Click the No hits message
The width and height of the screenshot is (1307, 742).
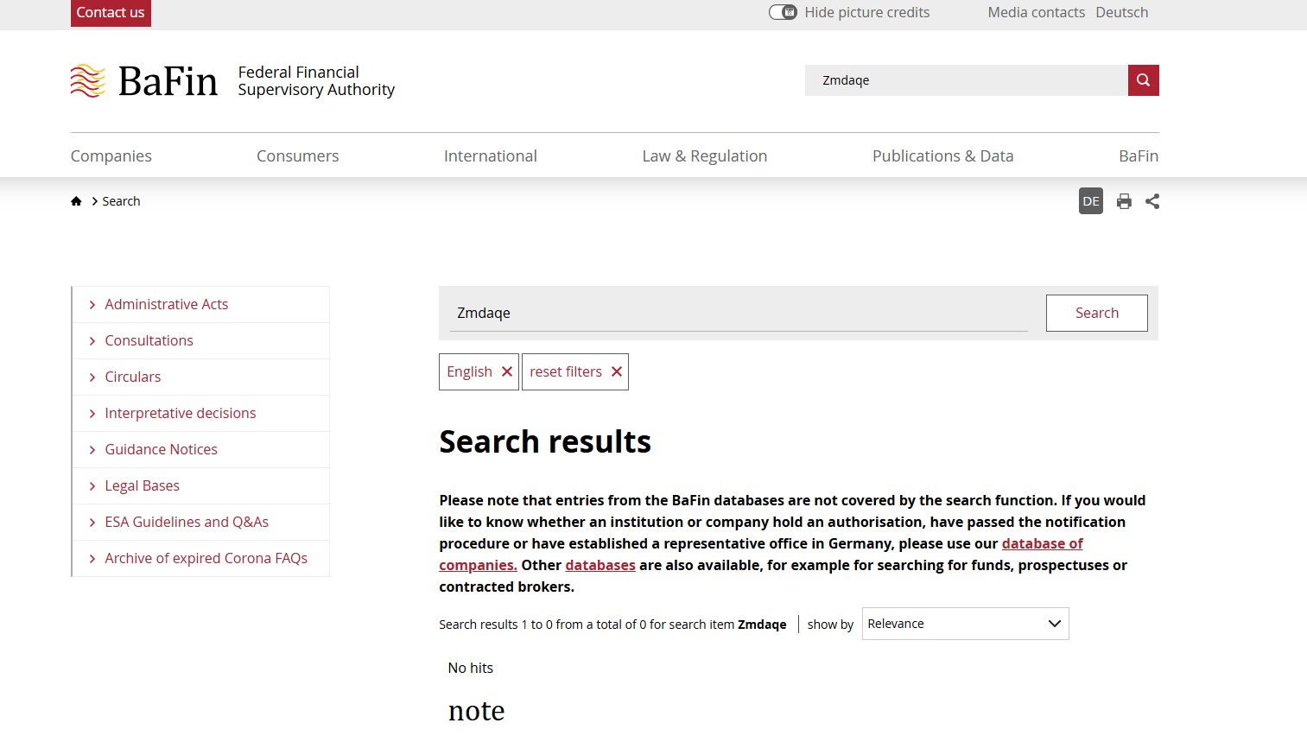[471, 668]
